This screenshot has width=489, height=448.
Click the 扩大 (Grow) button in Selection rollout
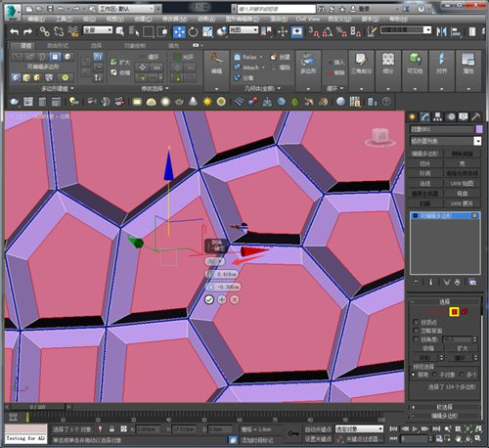tap(463, 348)
